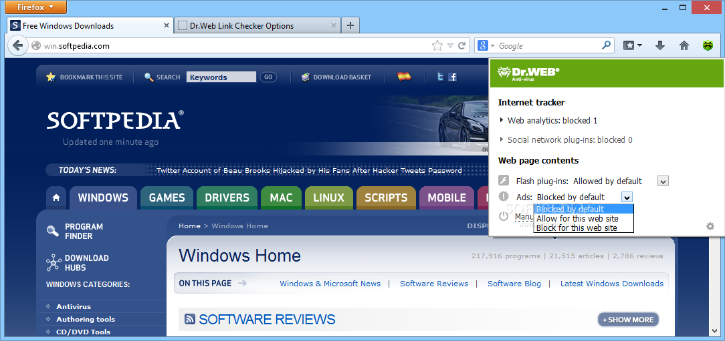Click the Dr.Web spider extension icon
The image size is (725, 341).
point(708,45)
